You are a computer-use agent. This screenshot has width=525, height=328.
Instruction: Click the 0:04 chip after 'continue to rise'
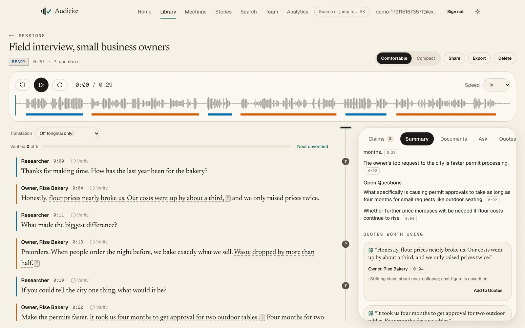[x=409, y=218]
